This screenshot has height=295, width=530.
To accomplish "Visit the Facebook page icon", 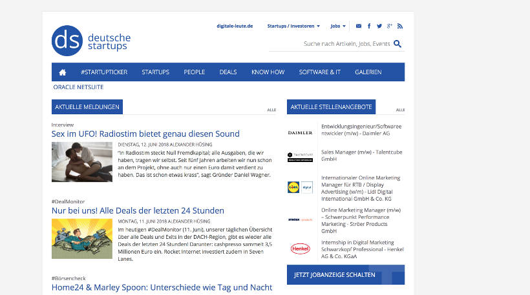I will pyautogui.click(x=369, y=26).
